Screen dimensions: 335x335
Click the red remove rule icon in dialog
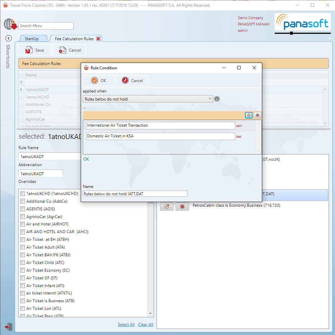pos(257,115)
